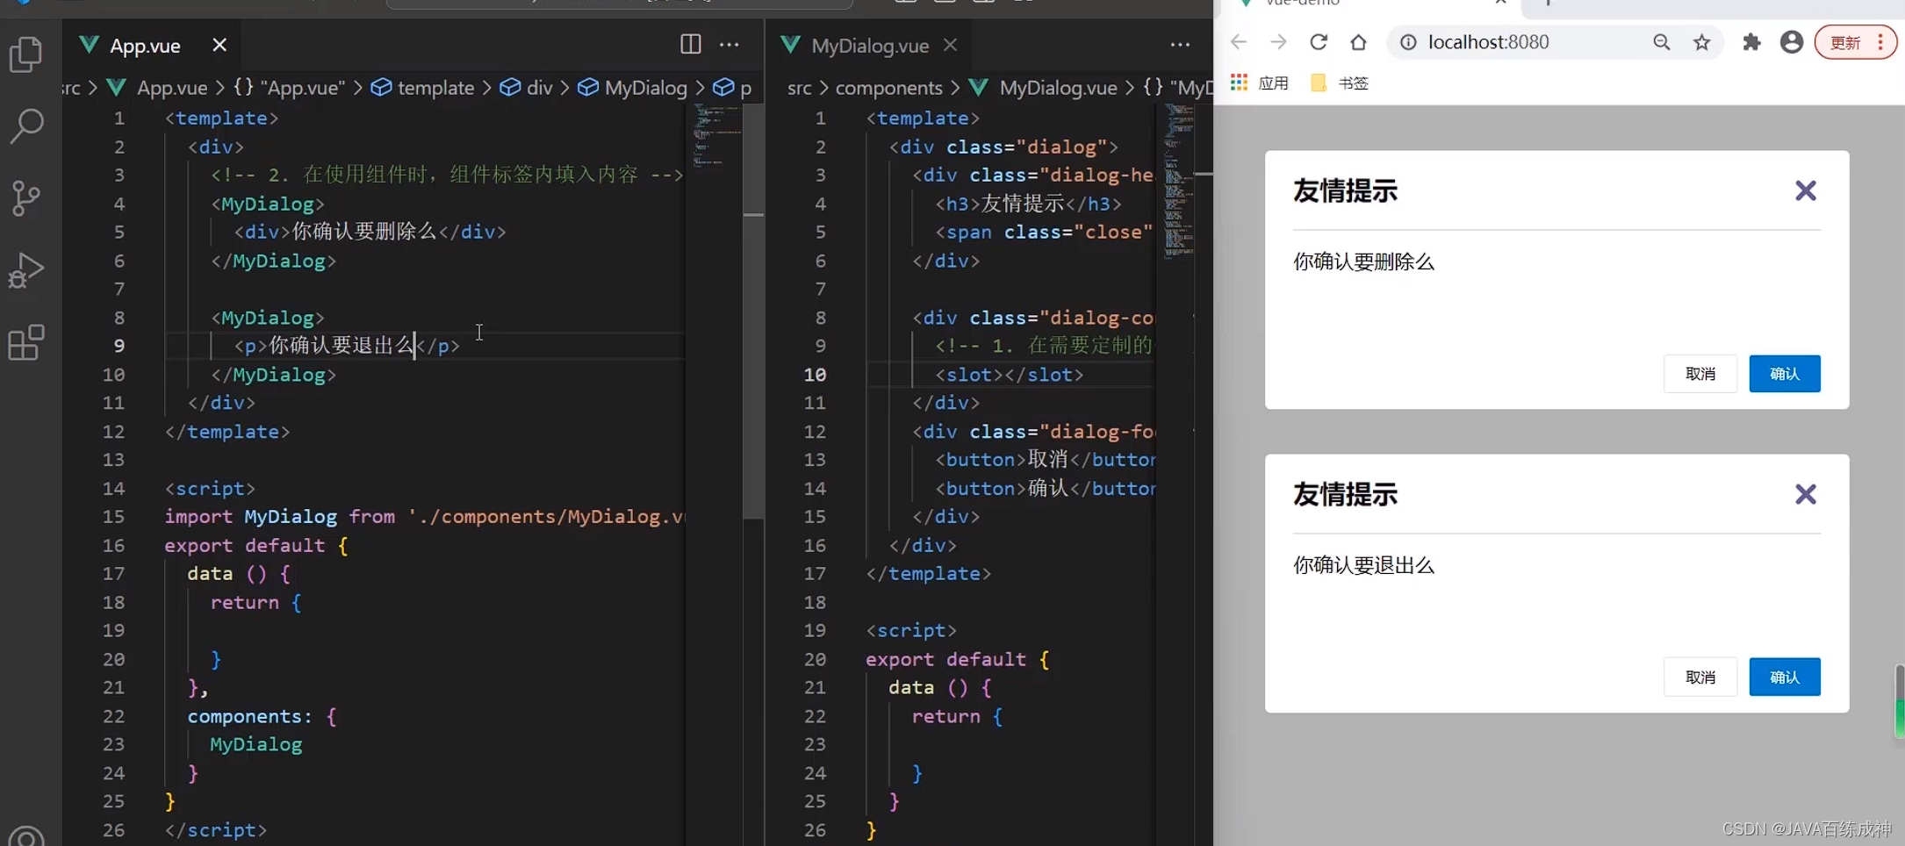This screenshot has height=846, width=1905.
Task: Click the 更新 update button in browser
Action: point(1855,42)
